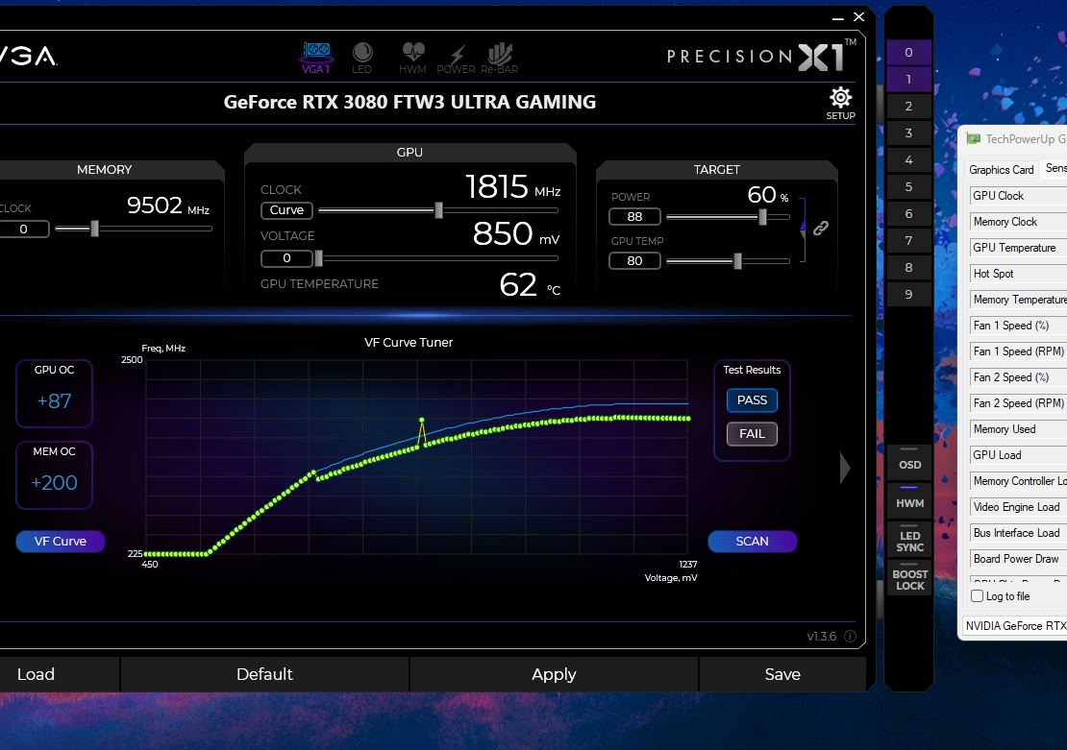Screen dimensions: 1067x750
Task: Adjust the GPU temp target slider handle
Action: pyautogui.click(x=737, y=261)
